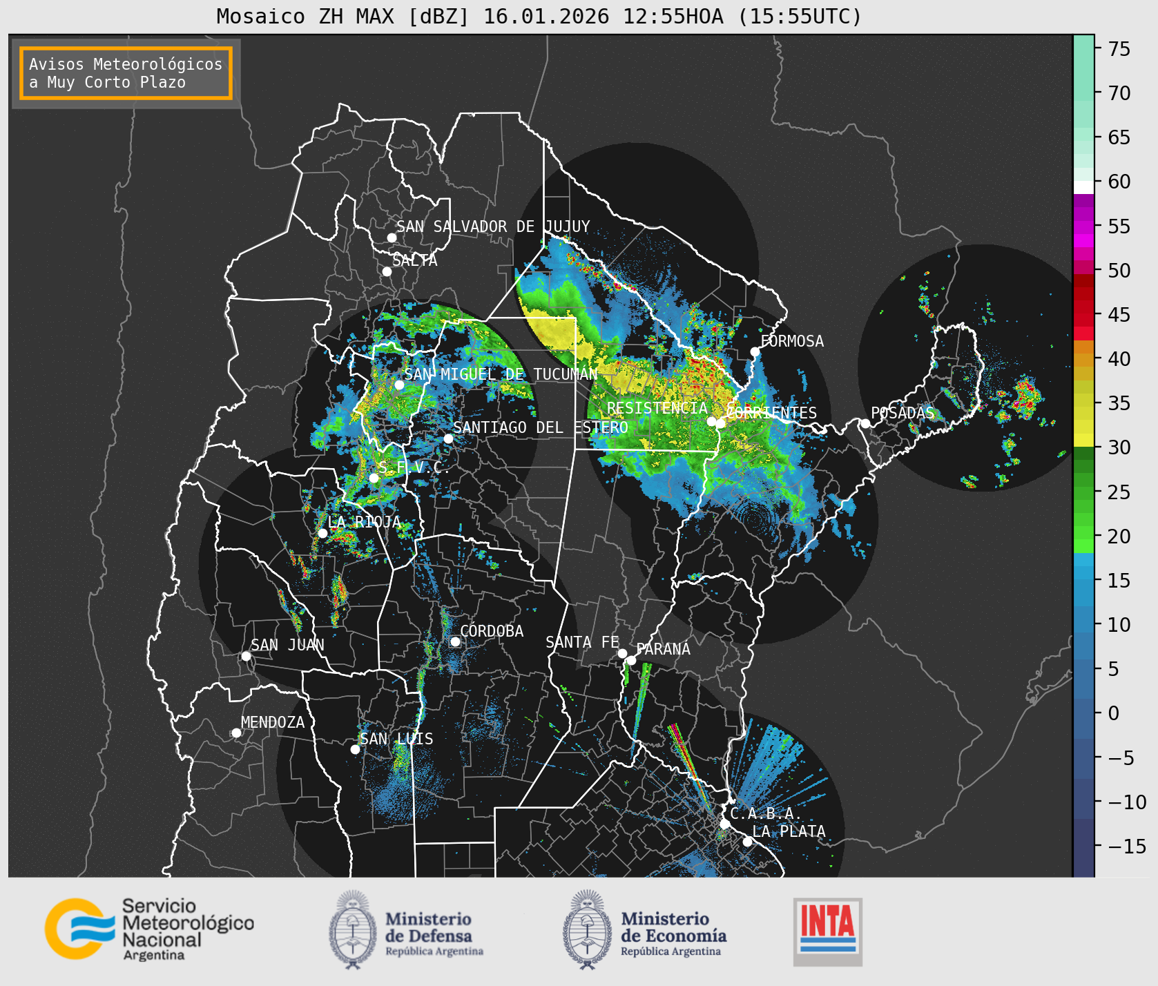Click the CÓRDOBA city label
Image resolution: width=1158 pixels, height=986 pixels.
[x=492, y=630]
